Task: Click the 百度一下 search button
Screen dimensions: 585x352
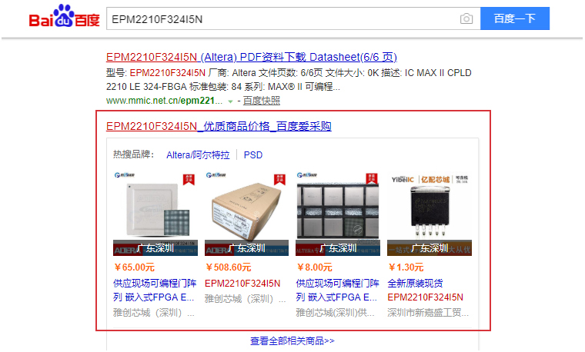Action: click(514, 18)
